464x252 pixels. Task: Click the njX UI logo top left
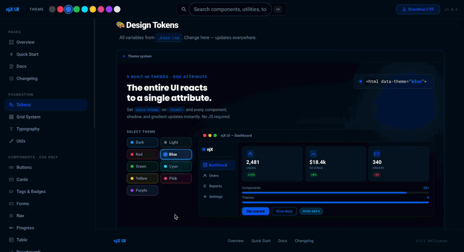[12, 9]
